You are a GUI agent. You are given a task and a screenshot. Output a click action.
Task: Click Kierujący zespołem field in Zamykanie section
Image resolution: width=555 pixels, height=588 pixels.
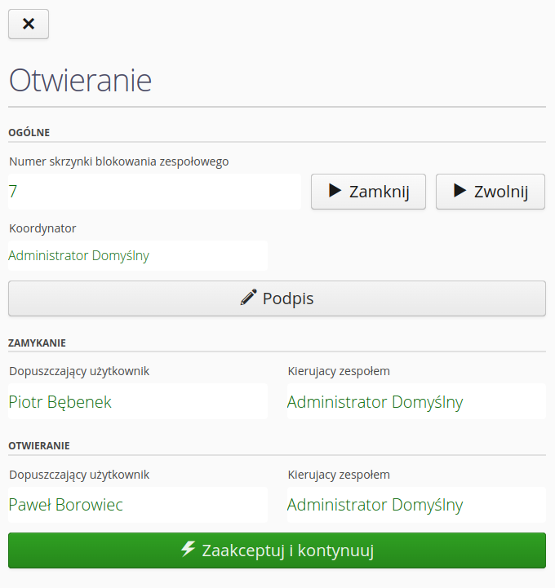pos(416,401)
